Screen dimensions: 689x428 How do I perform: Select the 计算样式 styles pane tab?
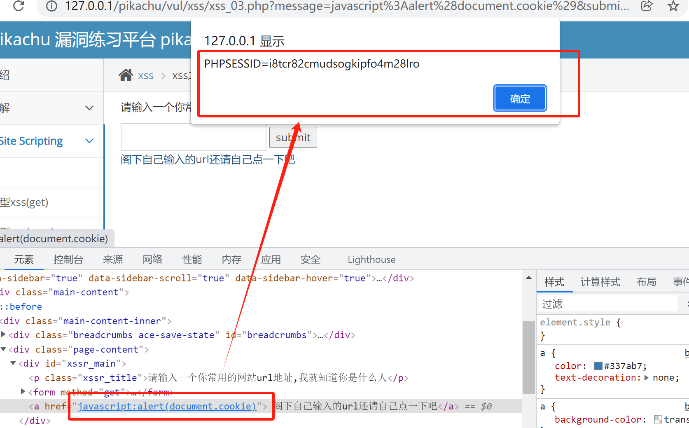pyautogui.click(x=600, y=282)
